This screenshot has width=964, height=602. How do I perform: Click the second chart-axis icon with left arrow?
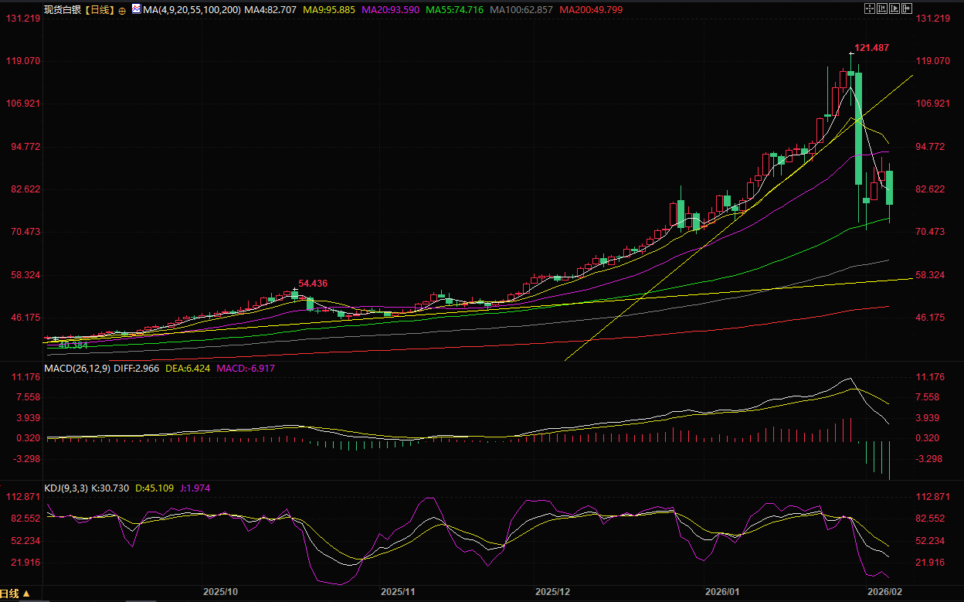(882, 9)
